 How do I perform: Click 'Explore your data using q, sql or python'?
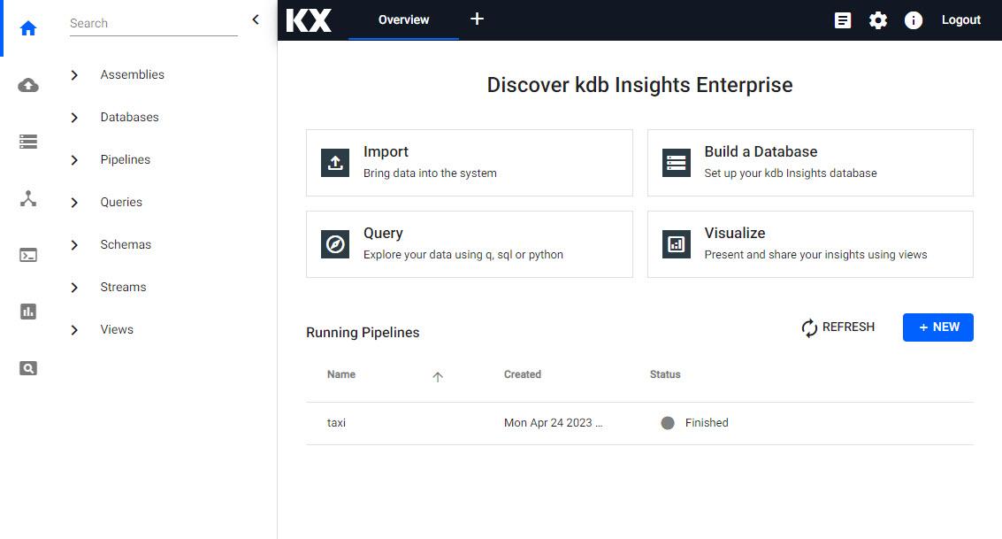click(463, 255)
